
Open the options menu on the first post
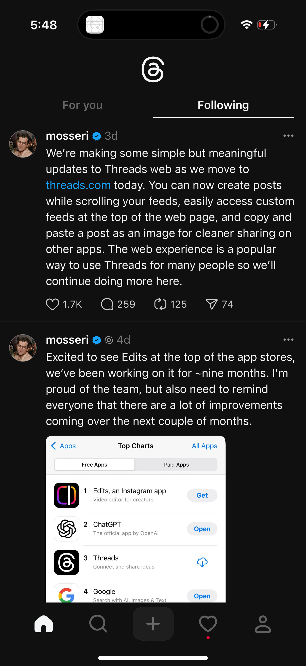[288, 135]
